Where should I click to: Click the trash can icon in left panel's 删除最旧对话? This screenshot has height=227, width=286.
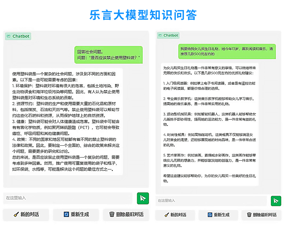pyautogui.click(x=112, y=215)
